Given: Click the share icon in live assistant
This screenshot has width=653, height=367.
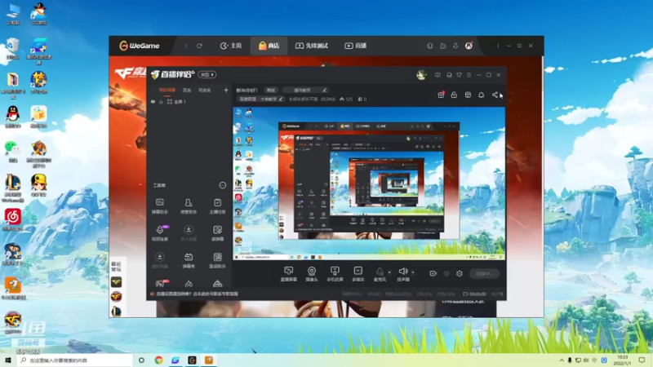Looking at the screenshot, I should click(495, 95).
